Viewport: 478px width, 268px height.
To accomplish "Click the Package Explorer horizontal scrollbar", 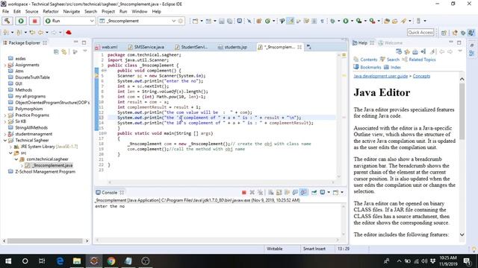I will pos(45,241).
